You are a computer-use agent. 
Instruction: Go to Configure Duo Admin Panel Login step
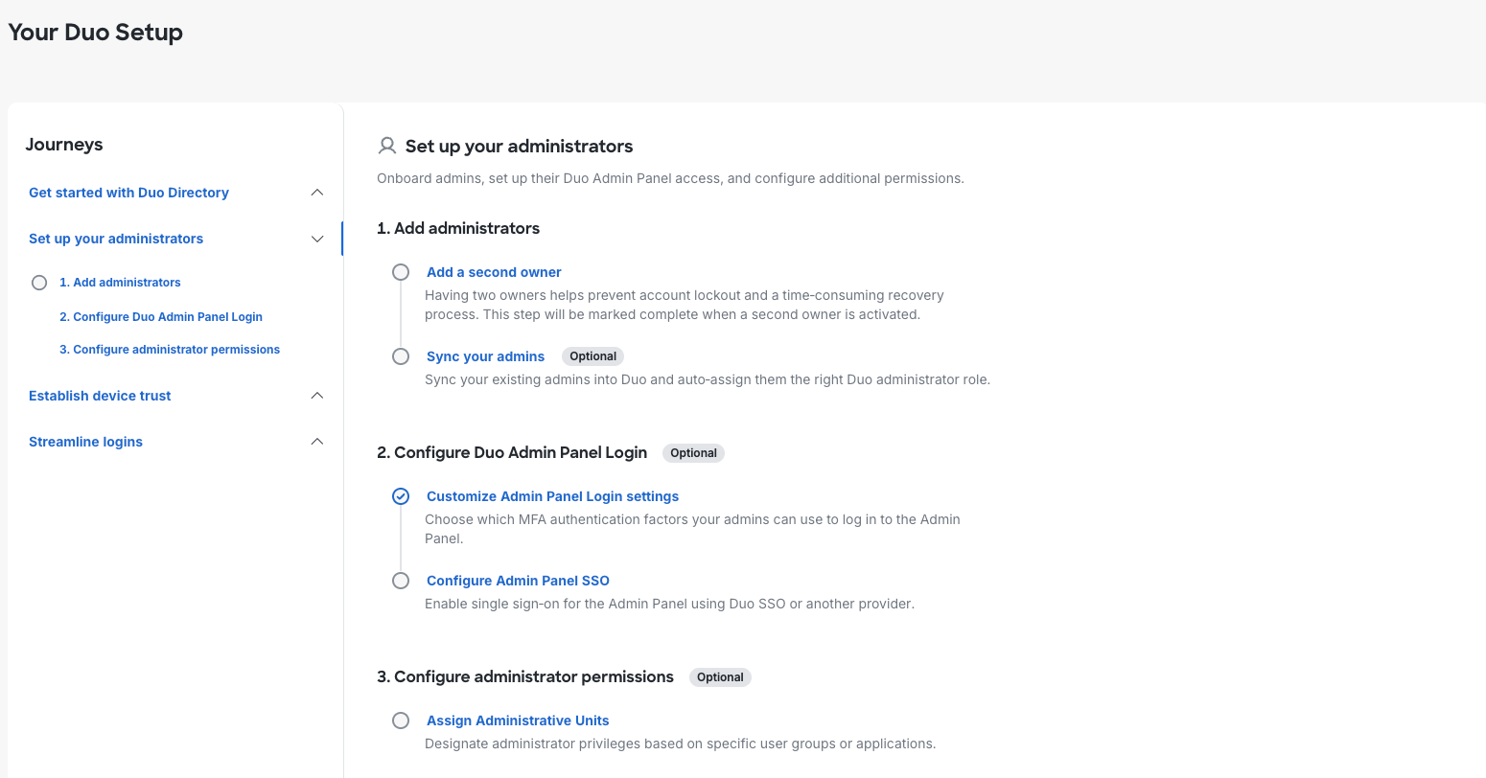click(x=160, y=317)
